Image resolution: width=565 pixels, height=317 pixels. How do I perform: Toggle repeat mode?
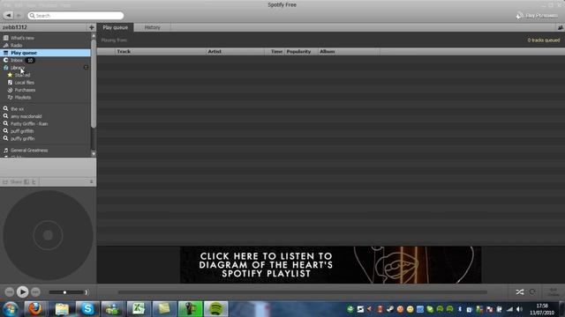(x=532, y=292)
